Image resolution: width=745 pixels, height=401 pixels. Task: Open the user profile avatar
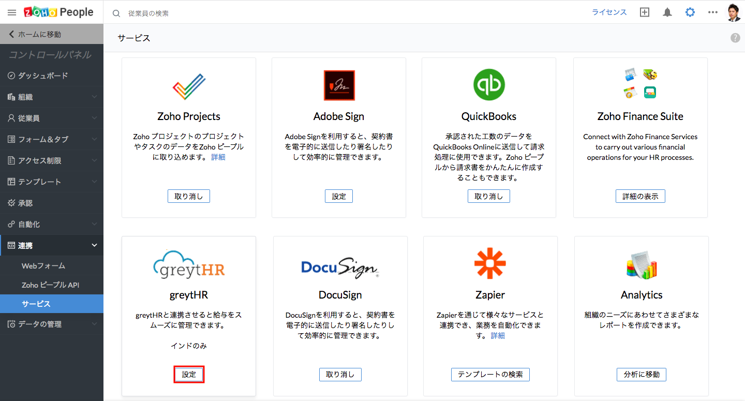pos(734,12)
